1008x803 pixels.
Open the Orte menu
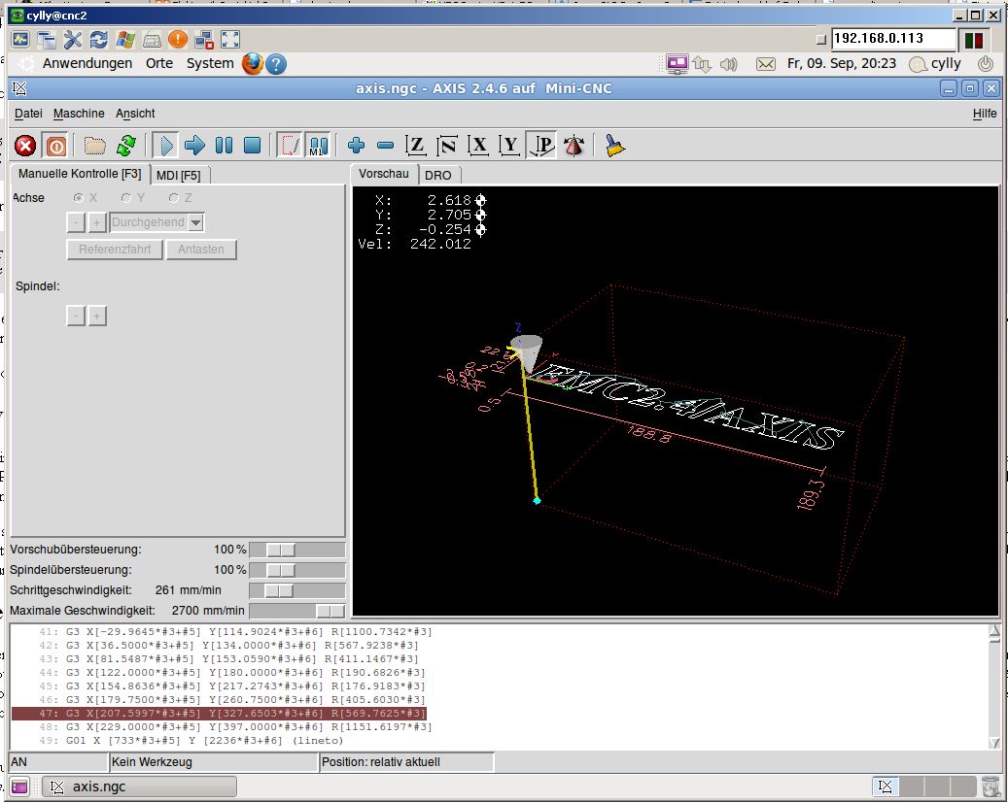tap(159, 63)
